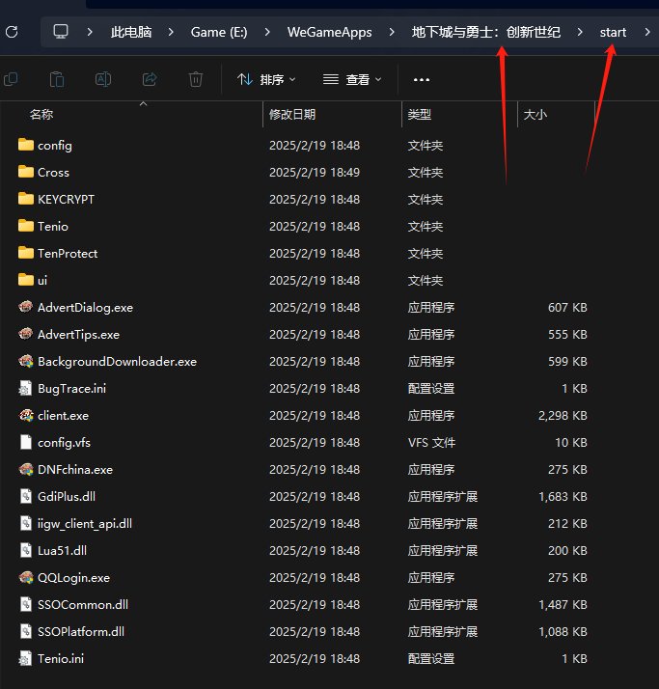Click the folder name KEYCRYPT
The width and height of the screenshot is (659, 689).
(x=66, y=200)
